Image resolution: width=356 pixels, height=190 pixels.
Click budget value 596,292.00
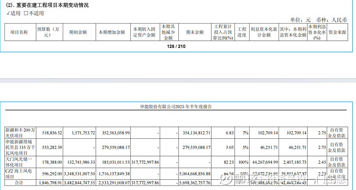(x=52, y=174)
